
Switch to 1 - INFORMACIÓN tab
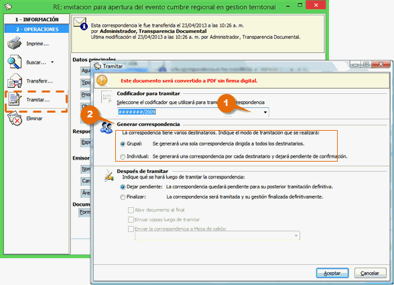coord(37,19)
